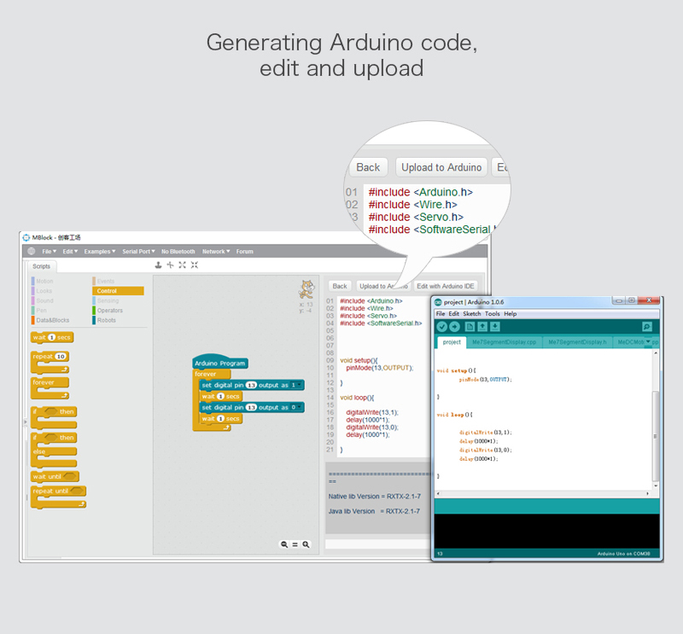683x634 pixels.
Task: Click the Upload to Arduino button
Action: (382, 286)
